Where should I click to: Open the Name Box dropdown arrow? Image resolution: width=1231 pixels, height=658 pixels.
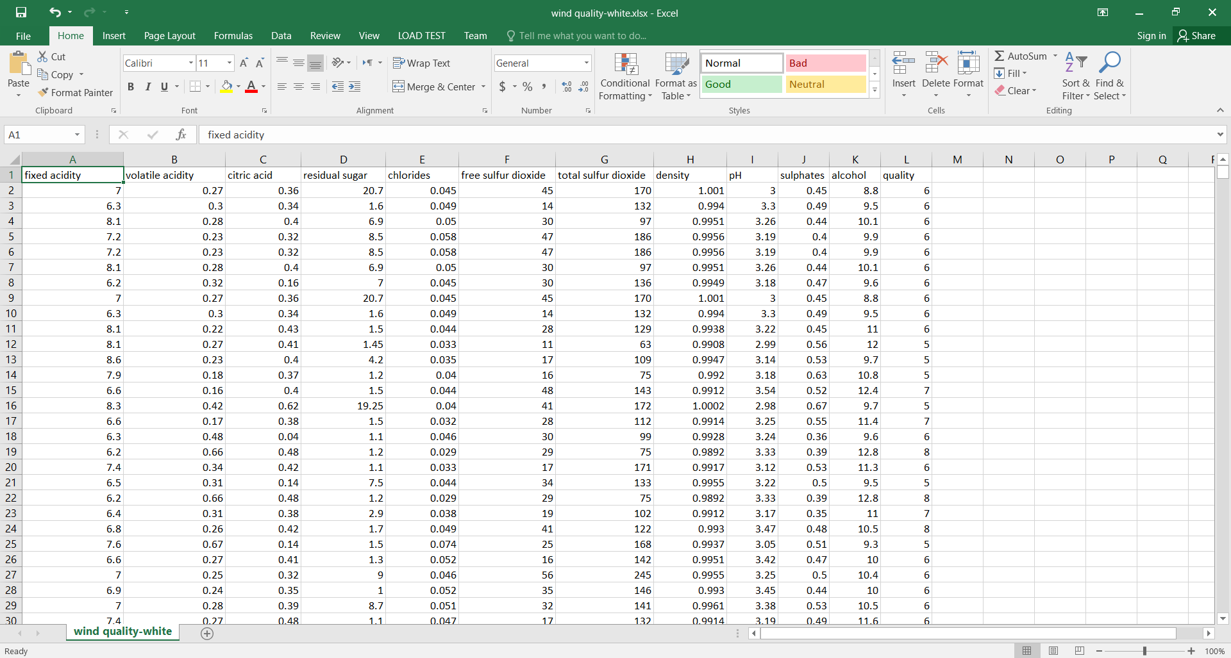tap(77, 135)
